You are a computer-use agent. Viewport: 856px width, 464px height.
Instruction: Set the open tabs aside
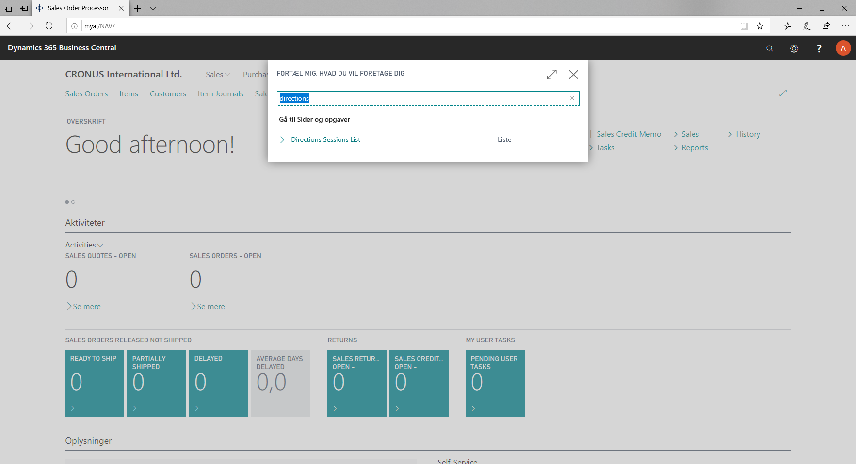[24, 8]
